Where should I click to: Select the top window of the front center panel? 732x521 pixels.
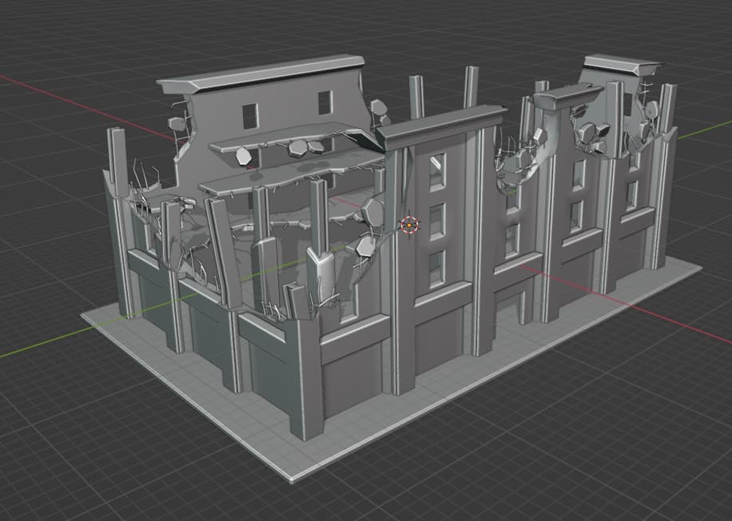(x=437, y=171)
